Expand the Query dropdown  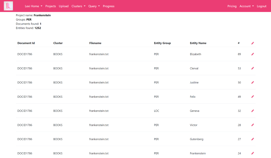(x=94, y=6)
